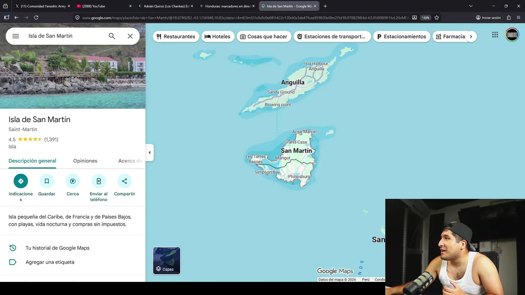Click the Anguilla map label
This screenshot has width=525, height=295.
292,82
